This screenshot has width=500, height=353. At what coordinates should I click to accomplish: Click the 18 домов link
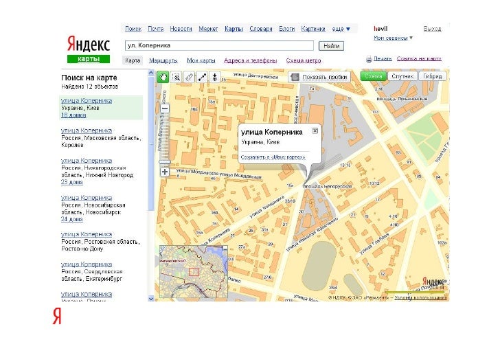[x=73, y=115]
